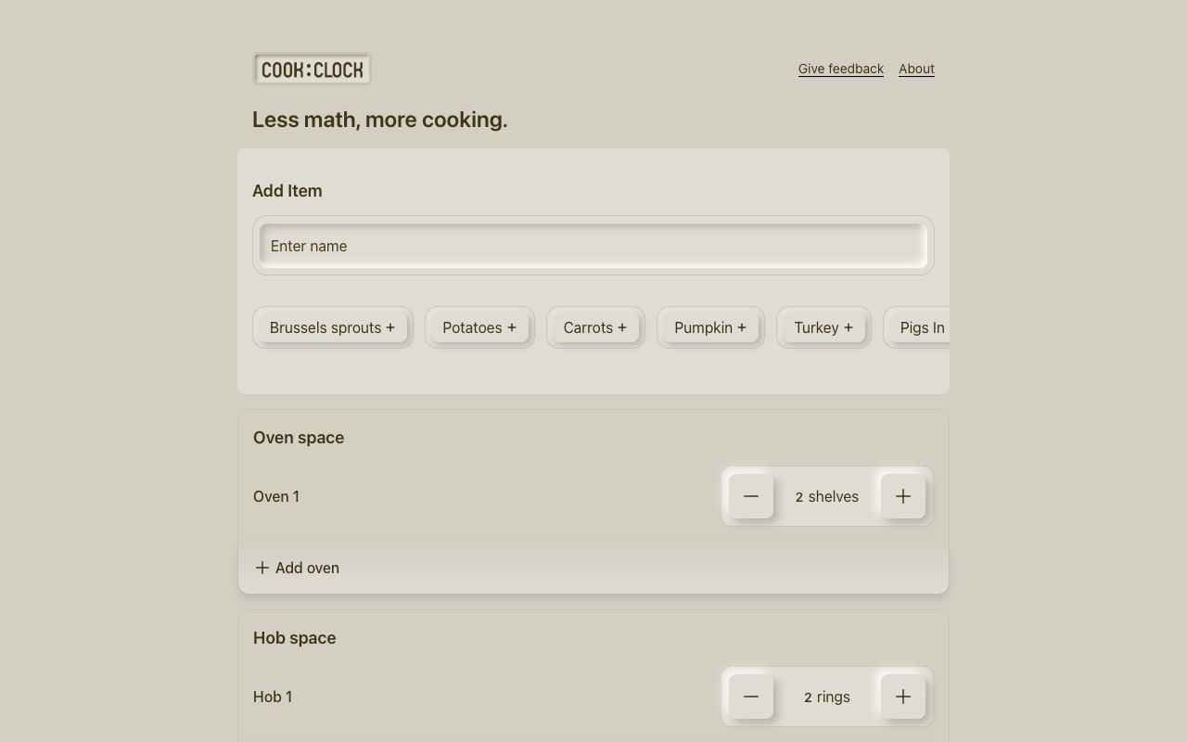Click the Add oven option
This screenshot has height=742, width=1187.
click(x=297, y=568)
